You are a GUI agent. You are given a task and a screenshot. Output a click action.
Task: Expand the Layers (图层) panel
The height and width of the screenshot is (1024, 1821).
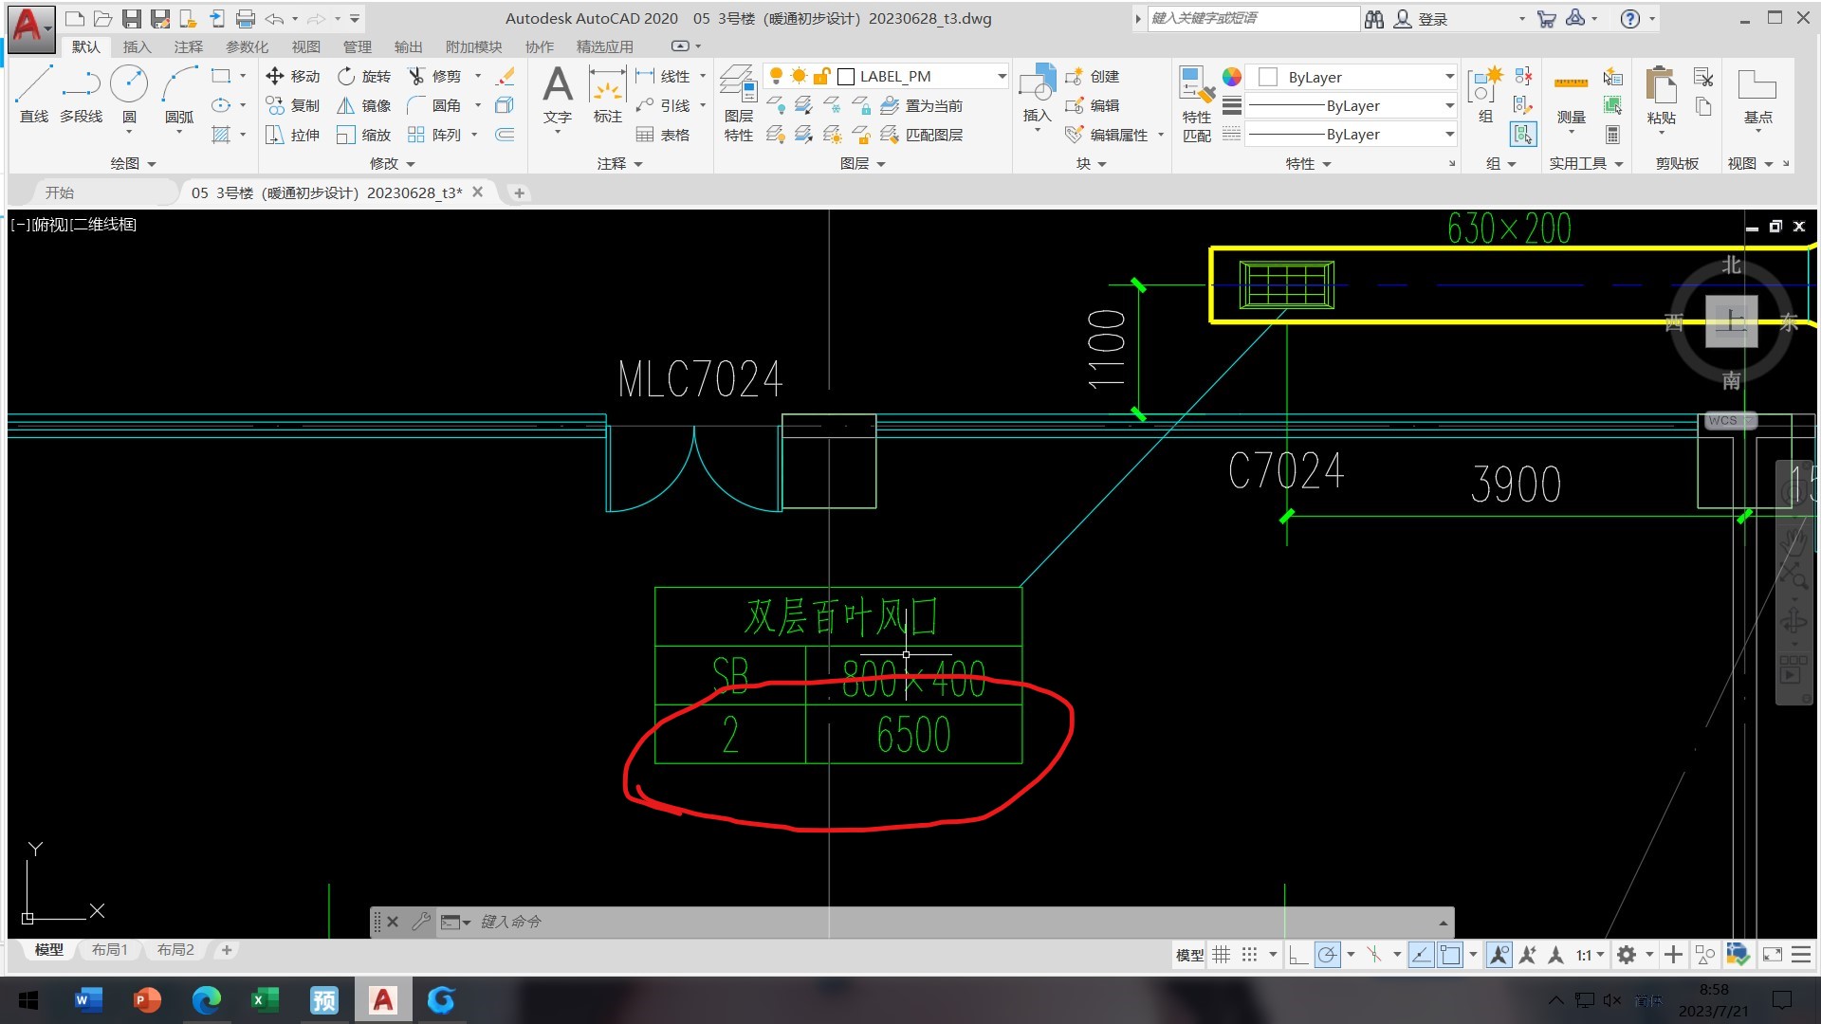862,163
